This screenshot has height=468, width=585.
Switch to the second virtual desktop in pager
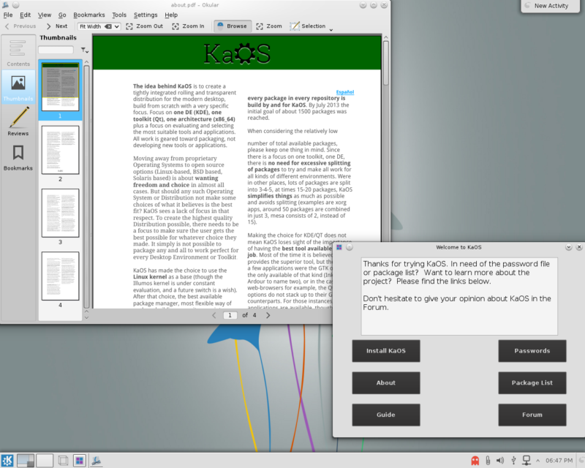(45, 461)
